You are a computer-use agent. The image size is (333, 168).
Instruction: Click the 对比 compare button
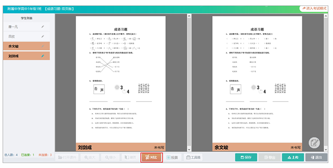pos(151,158)
